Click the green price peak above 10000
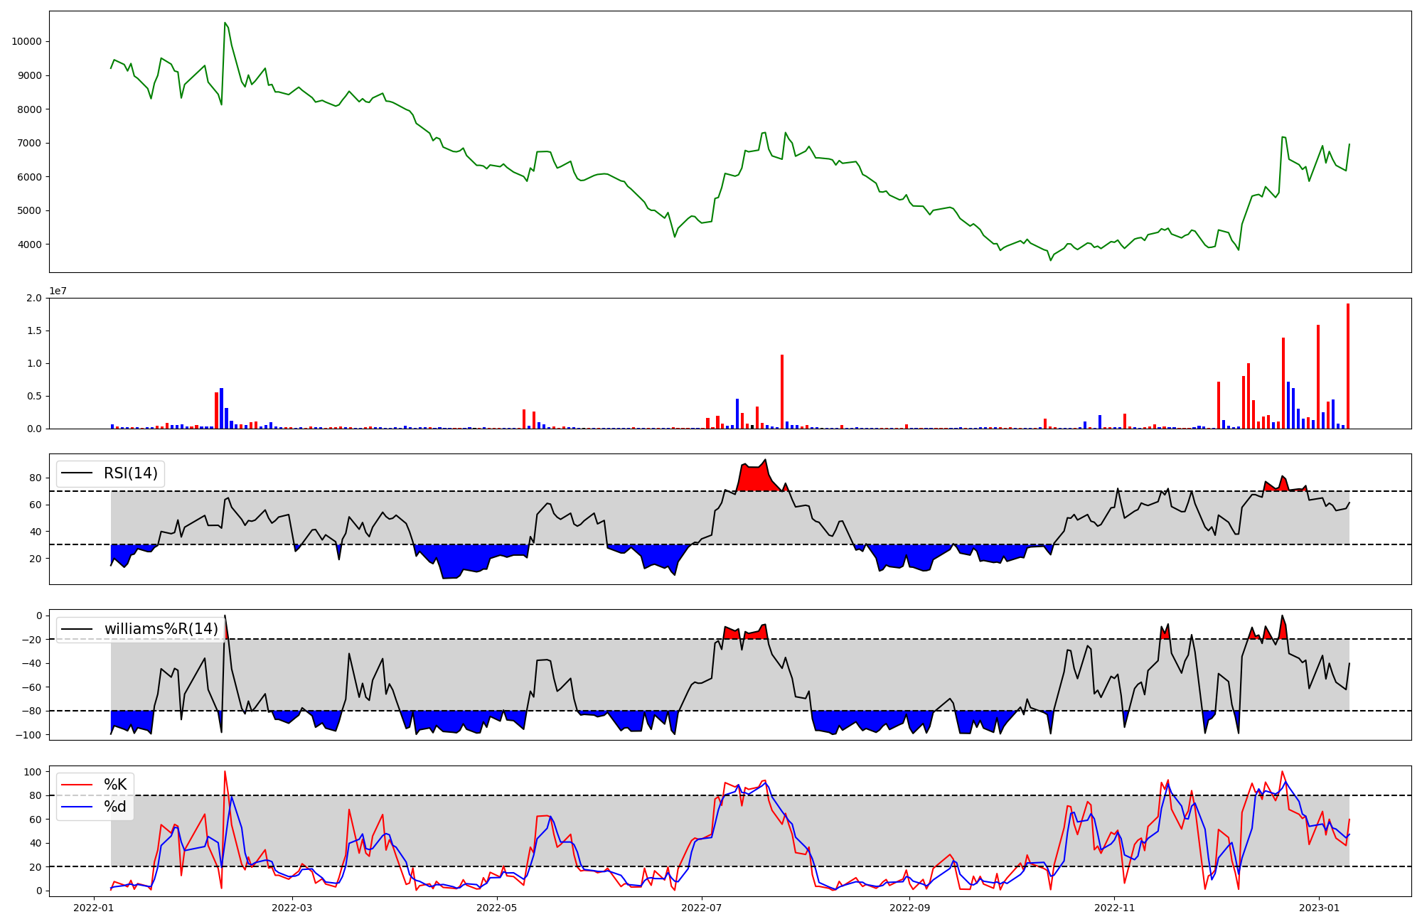1422x924 pixels. [225, 23]
